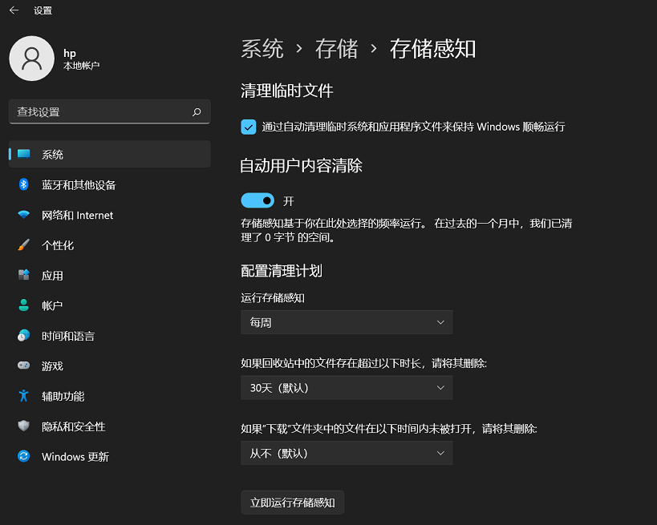Open the Downloads folder 从不（默认）dropdown

tap(347, 453)
